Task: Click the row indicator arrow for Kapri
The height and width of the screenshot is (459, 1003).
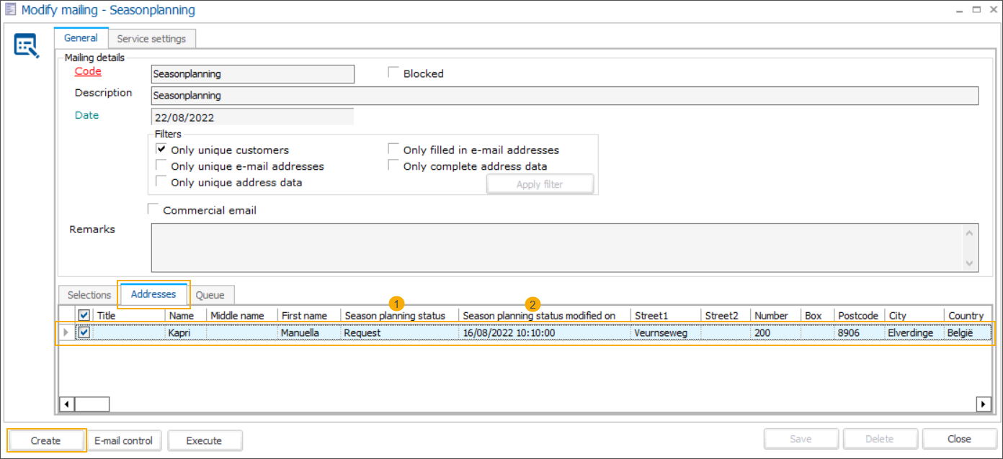Action: pos(67,332)
